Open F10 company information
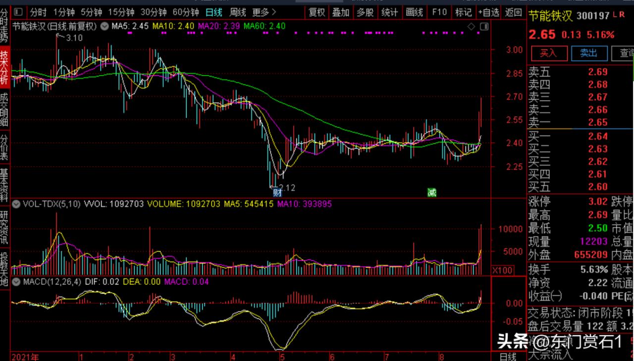The width and height of the screenshot is (634, 361). coord(439,12)
